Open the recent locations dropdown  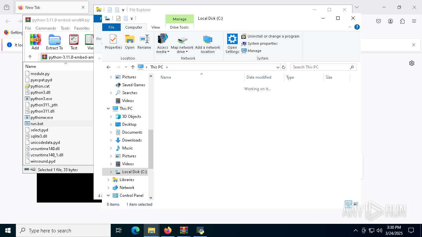click(126, 67)
